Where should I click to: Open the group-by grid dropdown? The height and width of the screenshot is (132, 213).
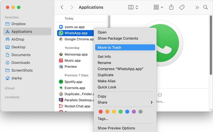coord(158,7)
